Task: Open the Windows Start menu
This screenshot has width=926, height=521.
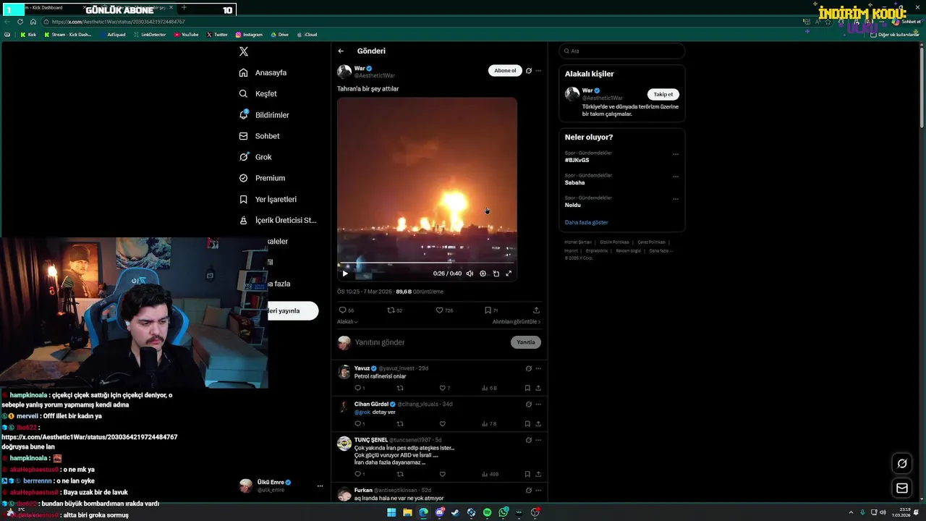Action: (x=391, y=512)
